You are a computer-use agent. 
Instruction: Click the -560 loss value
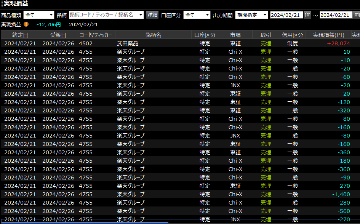point(344,211)
